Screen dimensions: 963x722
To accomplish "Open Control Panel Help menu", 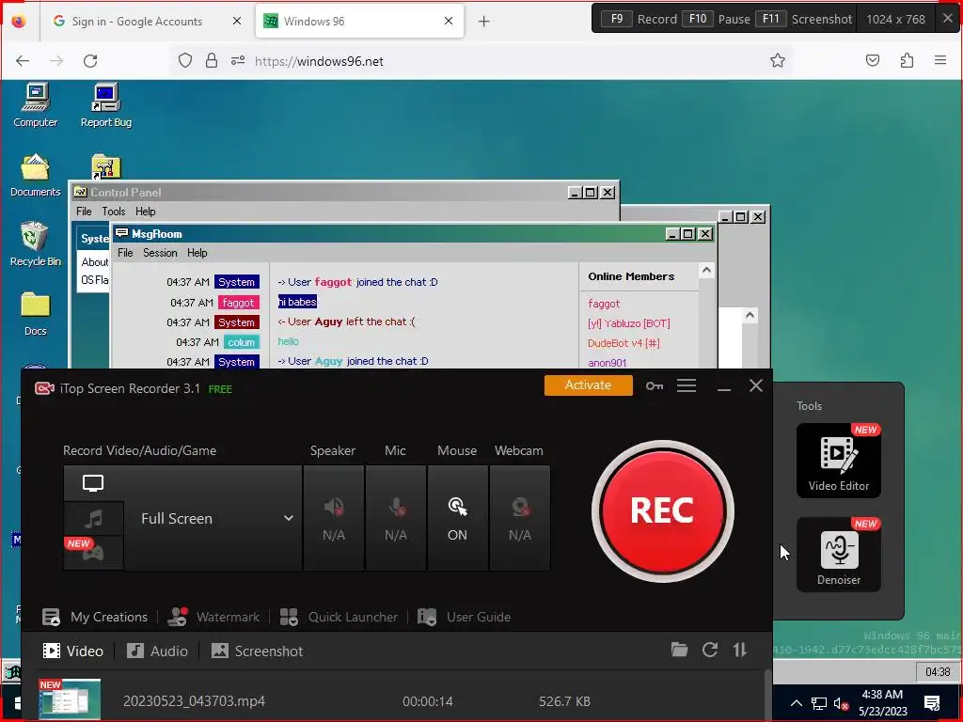I will coord(146,212).
